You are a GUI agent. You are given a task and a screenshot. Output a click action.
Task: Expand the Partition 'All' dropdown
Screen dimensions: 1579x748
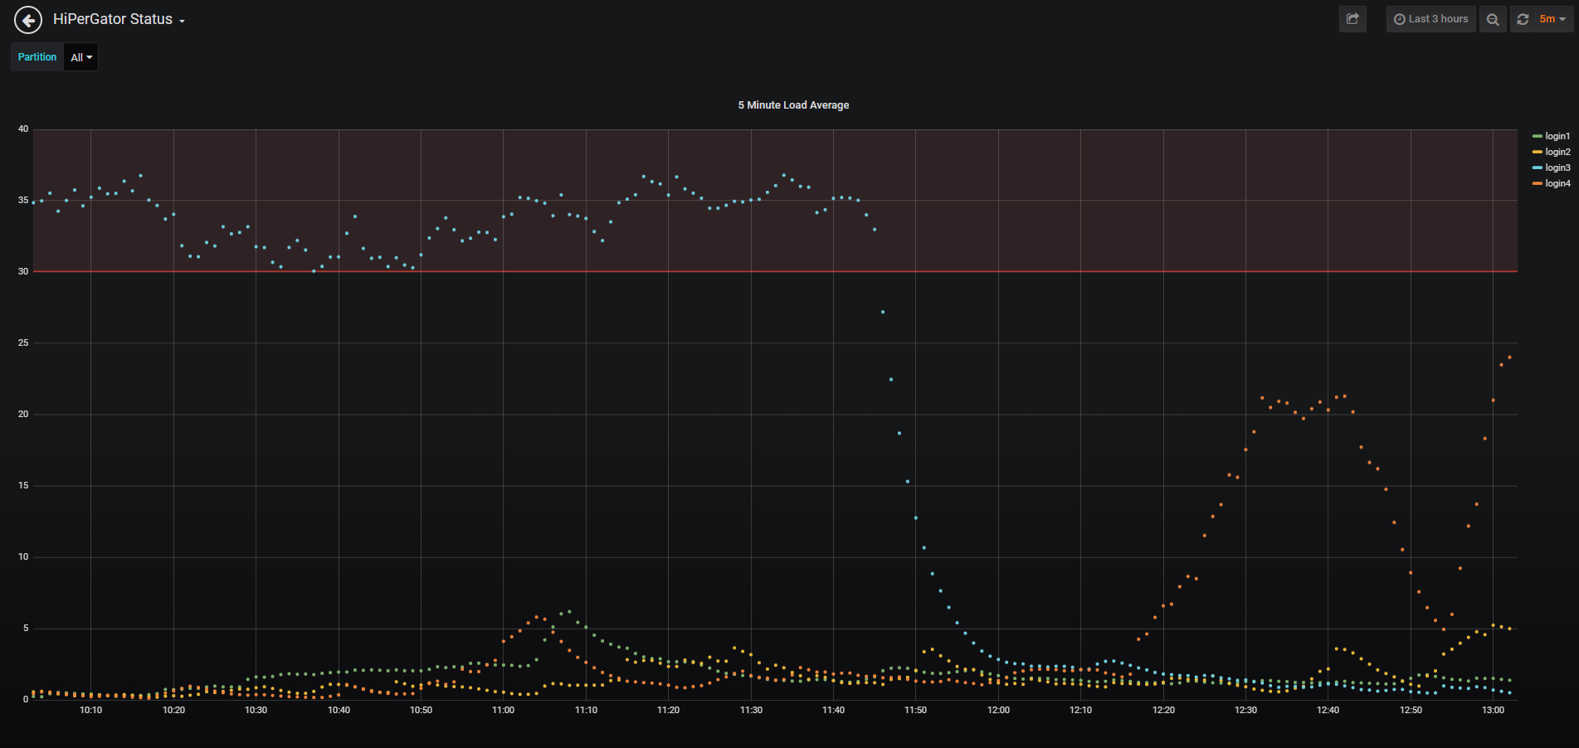click(80, 57)
